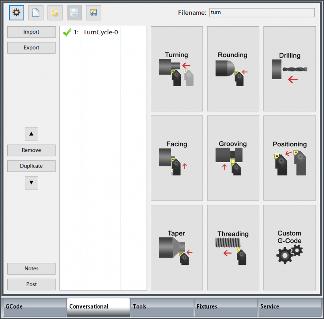The image size is (324, 319).
Task: Select the Threading operation icon
Action: [233, 247]
